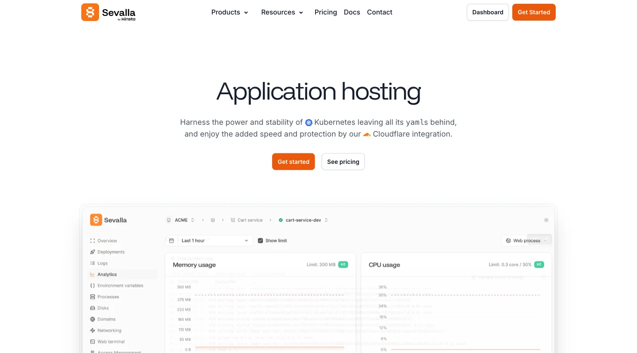Open Overview via its sidebar icon
Viewport: 637px width, 353px height.
pyautogui.click(x=93, y=241)
